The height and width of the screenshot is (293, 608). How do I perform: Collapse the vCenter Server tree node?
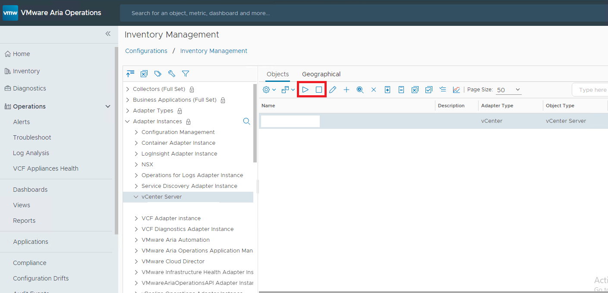136,197
